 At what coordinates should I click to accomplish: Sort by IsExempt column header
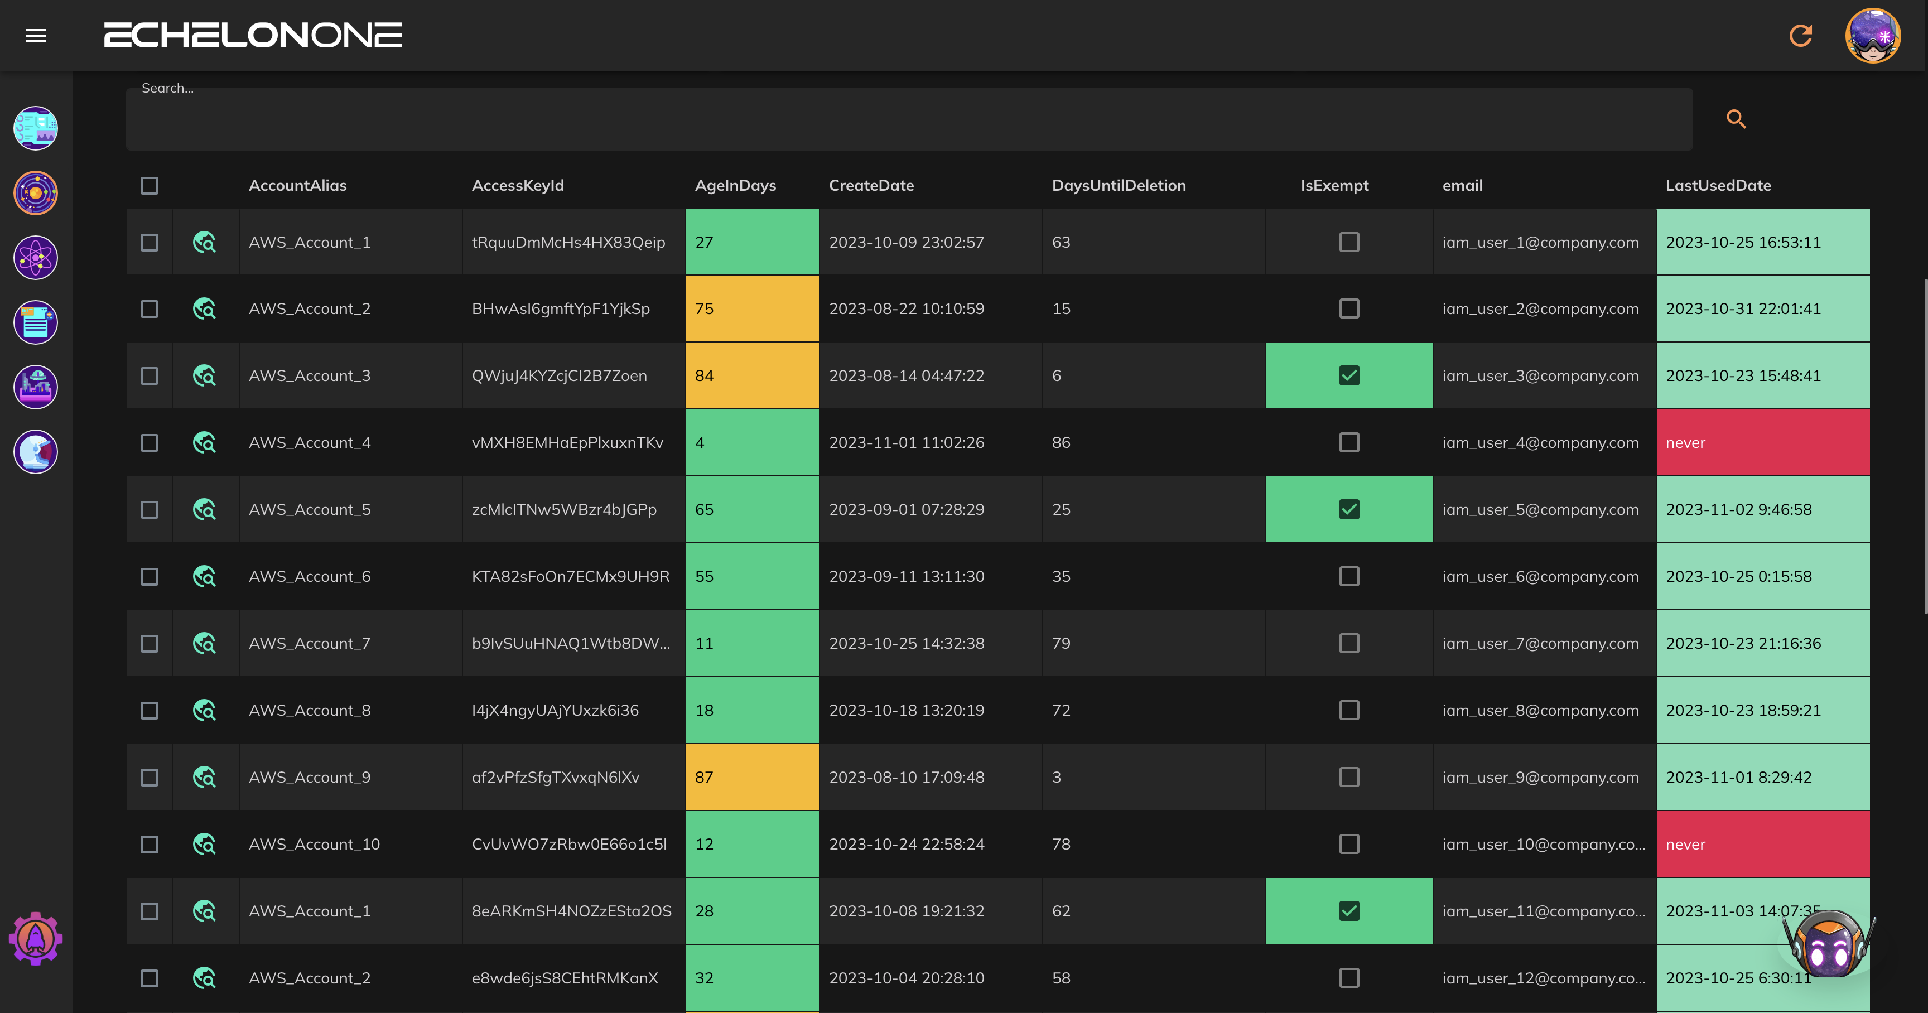pyautogui.click(x=1334, y=186)
